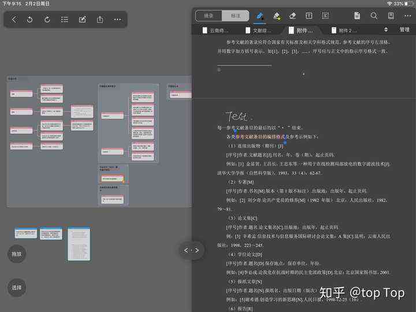Tap heading (3) 论文集[C]
The image size is (416, 312).
point(242,218)
